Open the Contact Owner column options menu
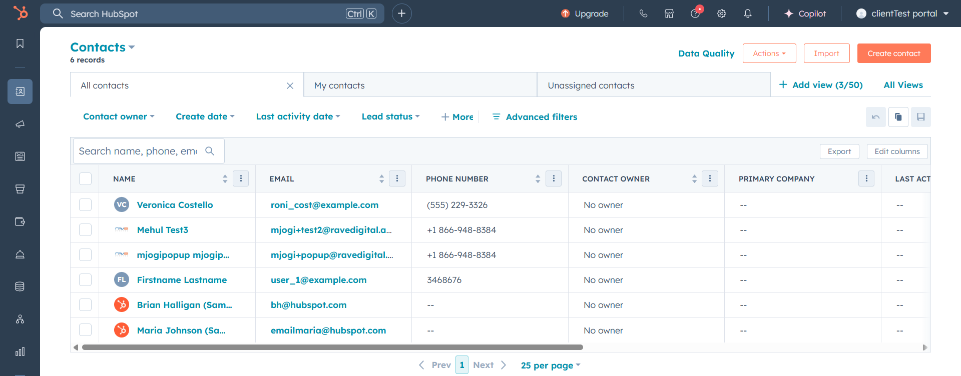961x376 pixels. coord(710,178)
